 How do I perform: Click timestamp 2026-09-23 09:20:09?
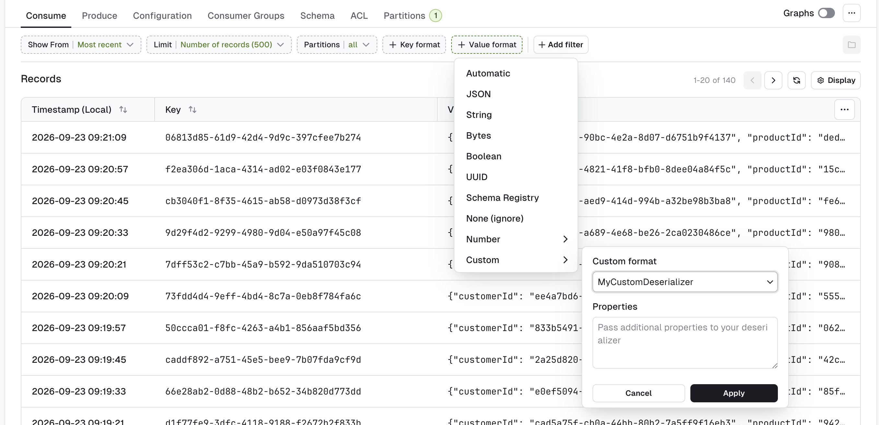point(80,296)
